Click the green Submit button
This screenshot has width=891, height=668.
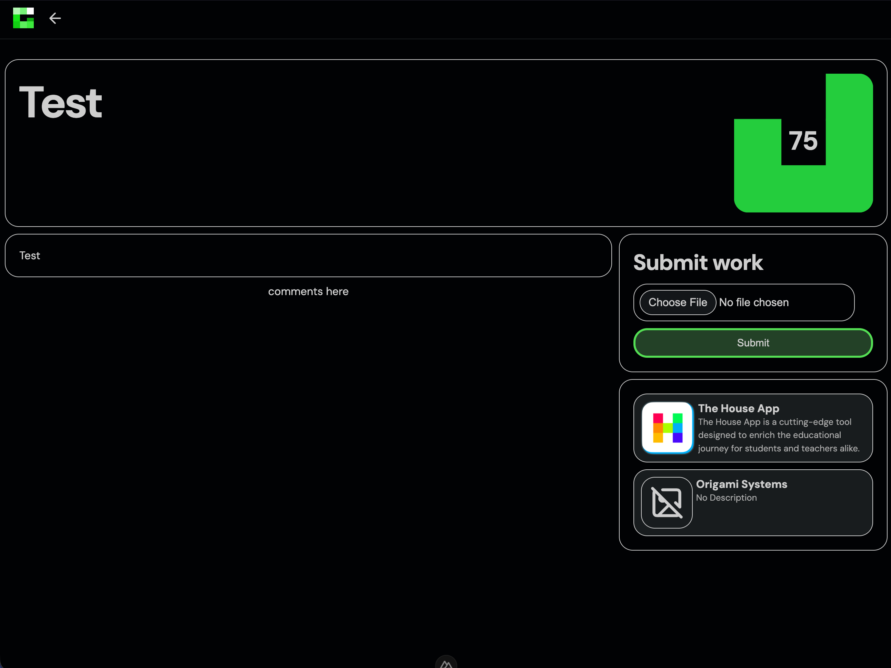(x=752, y=343)
